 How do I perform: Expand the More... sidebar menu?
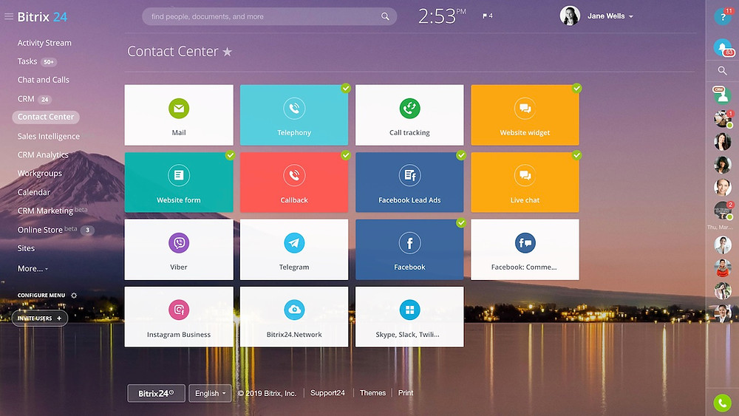pos(33,268)
